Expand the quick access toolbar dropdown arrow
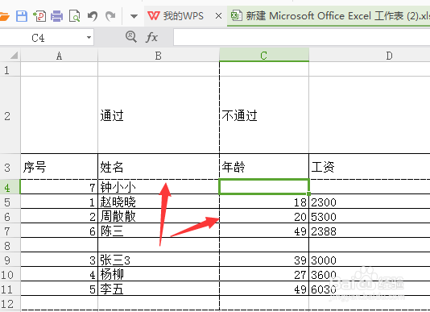 click(x=134, y=16)
